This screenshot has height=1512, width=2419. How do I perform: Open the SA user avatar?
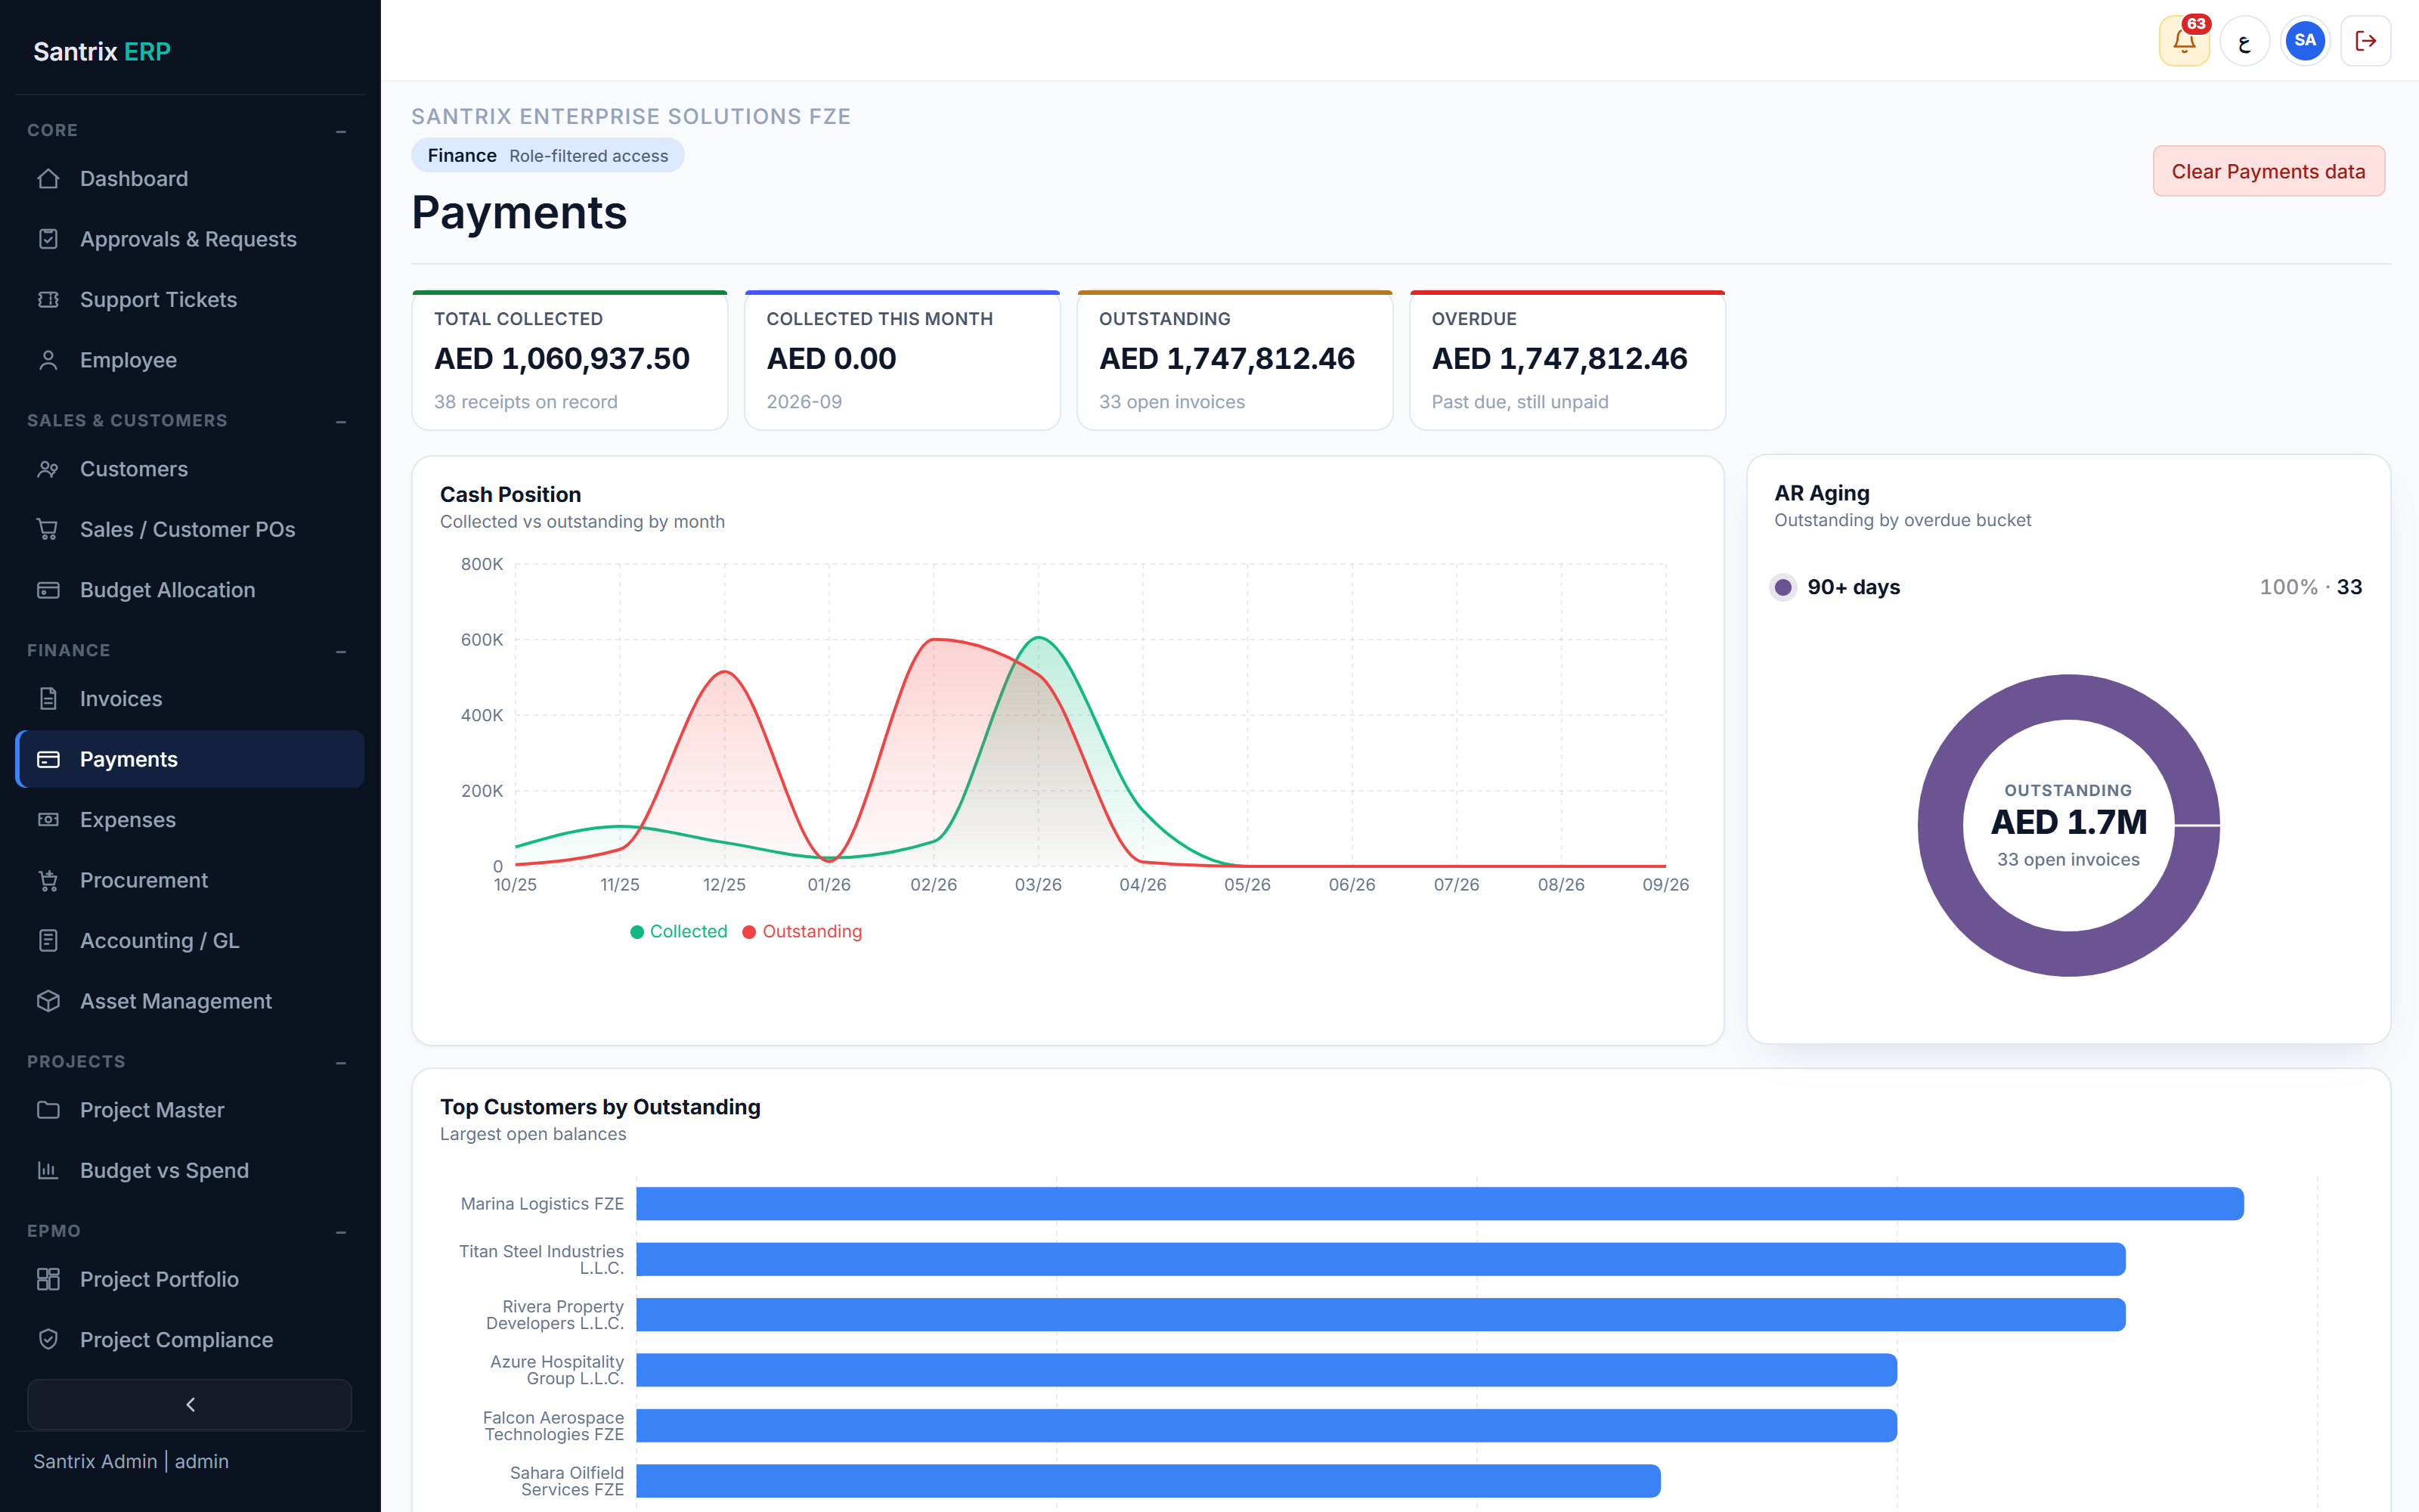click(2305, 41)
